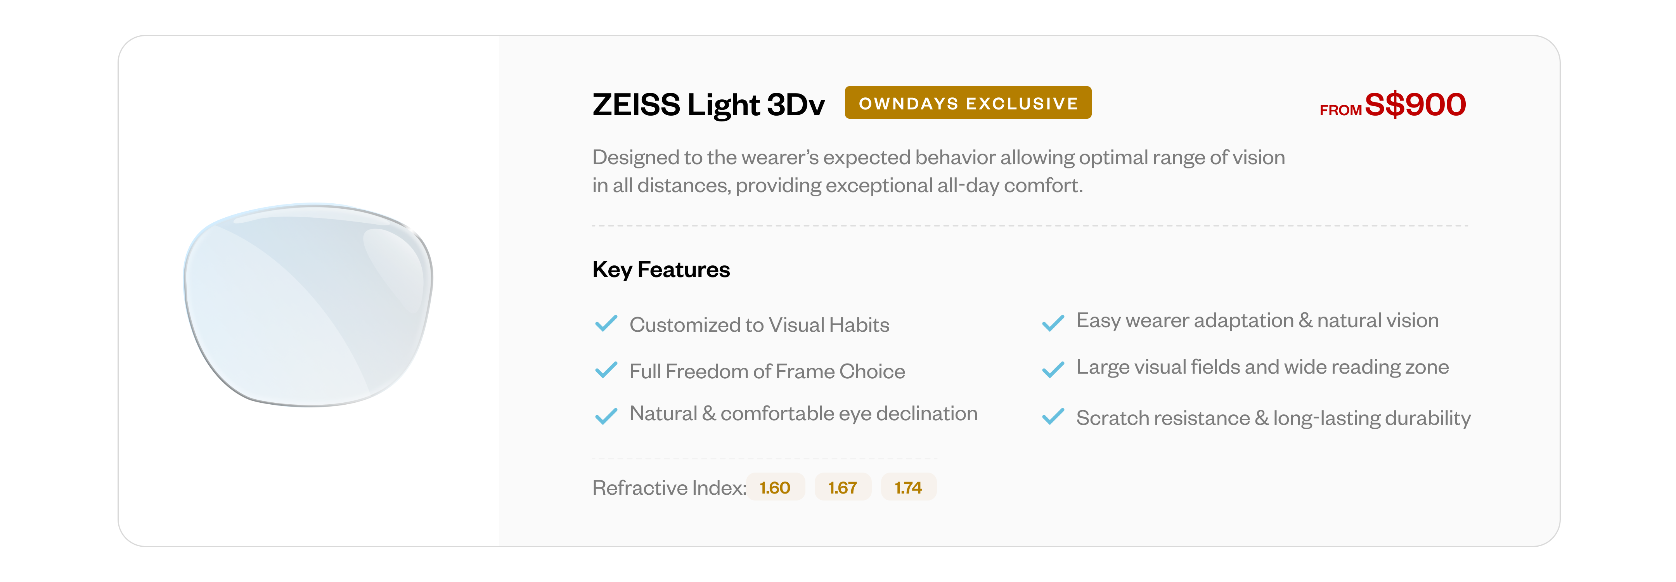This screenshot has width=1676, height=582.
Task: Click the ZEISS Light 3Dv title
Action: point(708,105)
